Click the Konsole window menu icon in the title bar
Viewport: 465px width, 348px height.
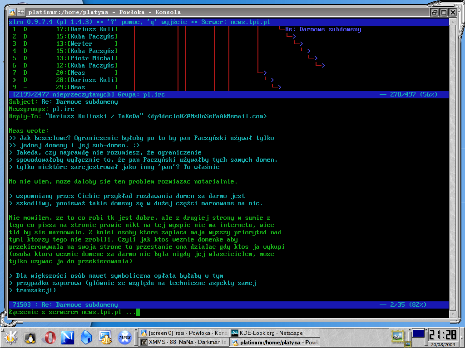[x=12, y=12]
